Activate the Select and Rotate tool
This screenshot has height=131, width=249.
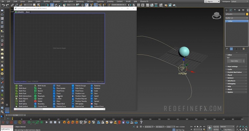pos(56,5)
